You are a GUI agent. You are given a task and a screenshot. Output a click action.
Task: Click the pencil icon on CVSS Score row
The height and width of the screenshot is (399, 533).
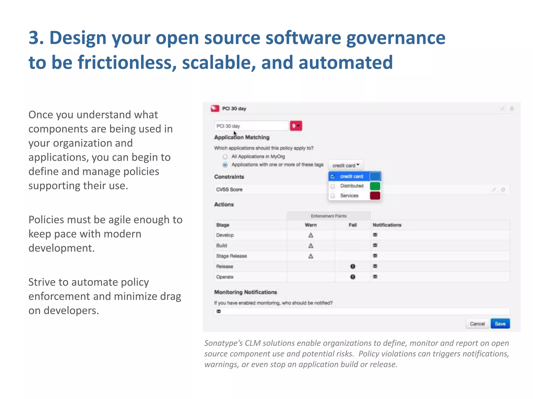click(494, 190)
